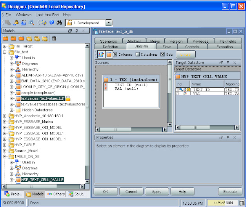251x207 pixels.
Task: Click the Cancel button
Action: click(x=131, y=192)
